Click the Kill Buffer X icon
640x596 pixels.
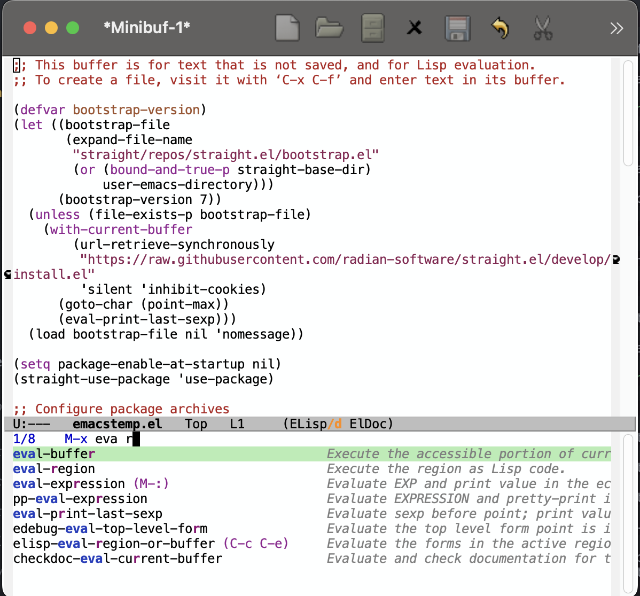coord(414,28)
